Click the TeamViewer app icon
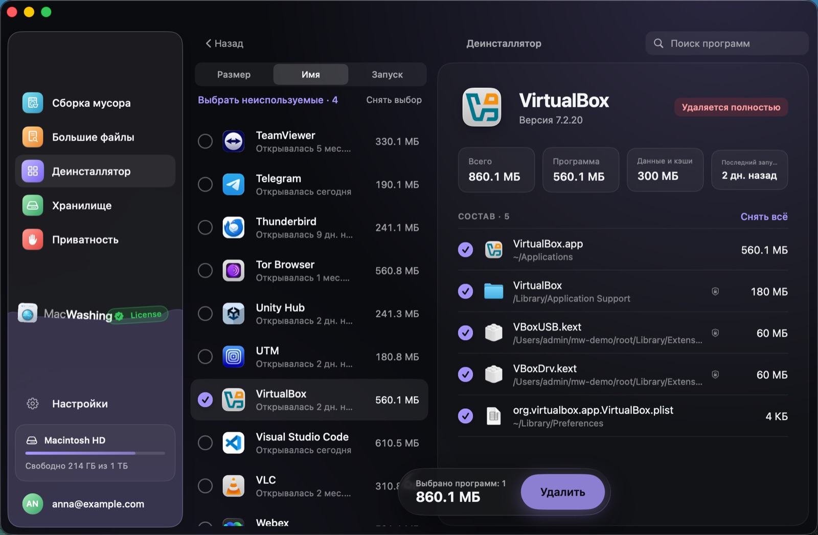Viewport: 818px width, 535px height. click(x=234, y=141)
